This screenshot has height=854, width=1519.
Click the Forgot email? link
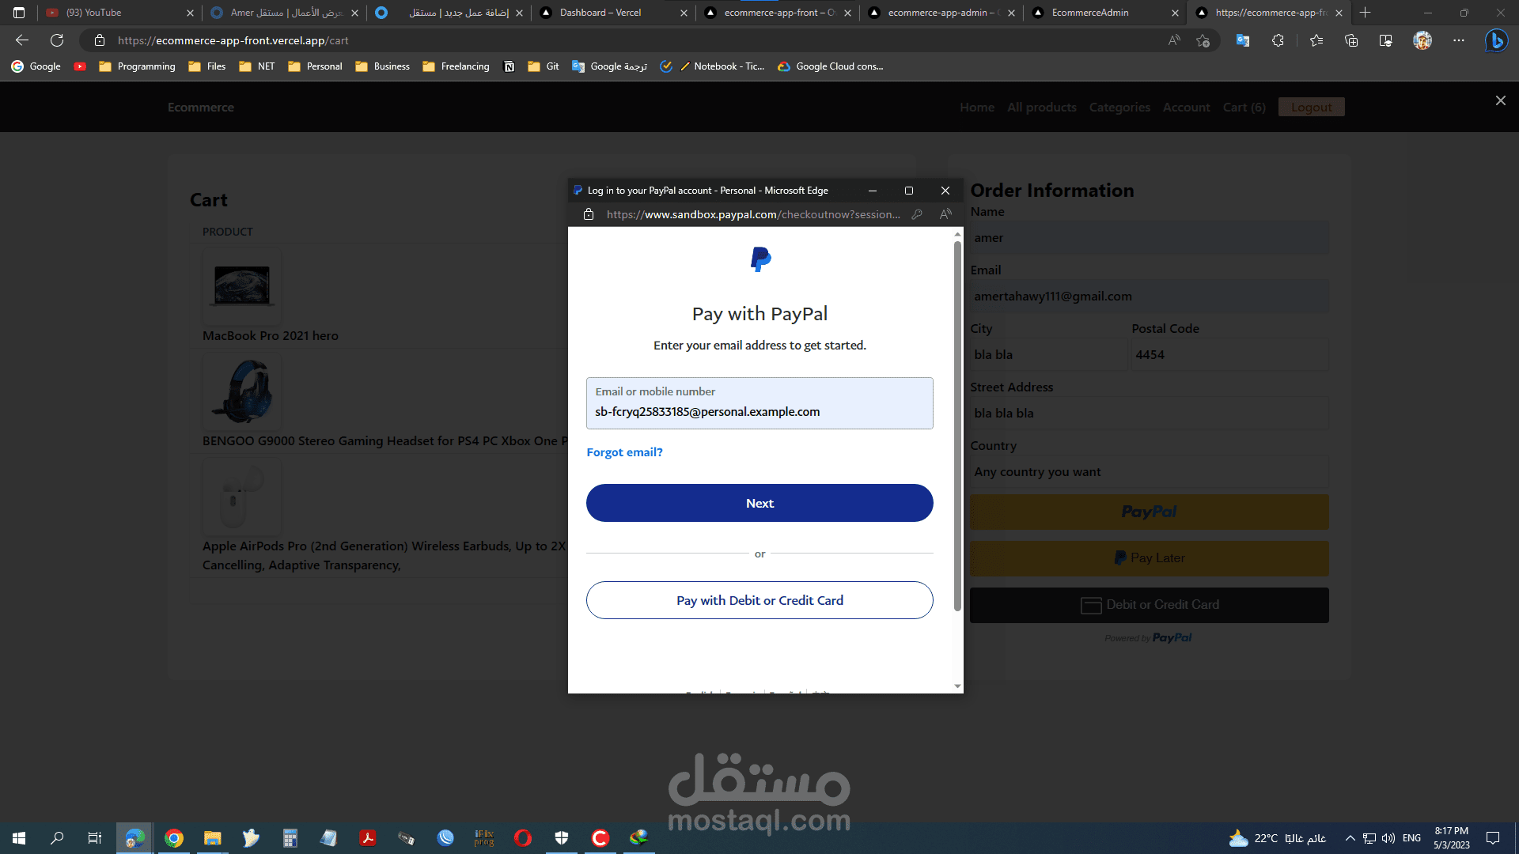tap(624, 452)
